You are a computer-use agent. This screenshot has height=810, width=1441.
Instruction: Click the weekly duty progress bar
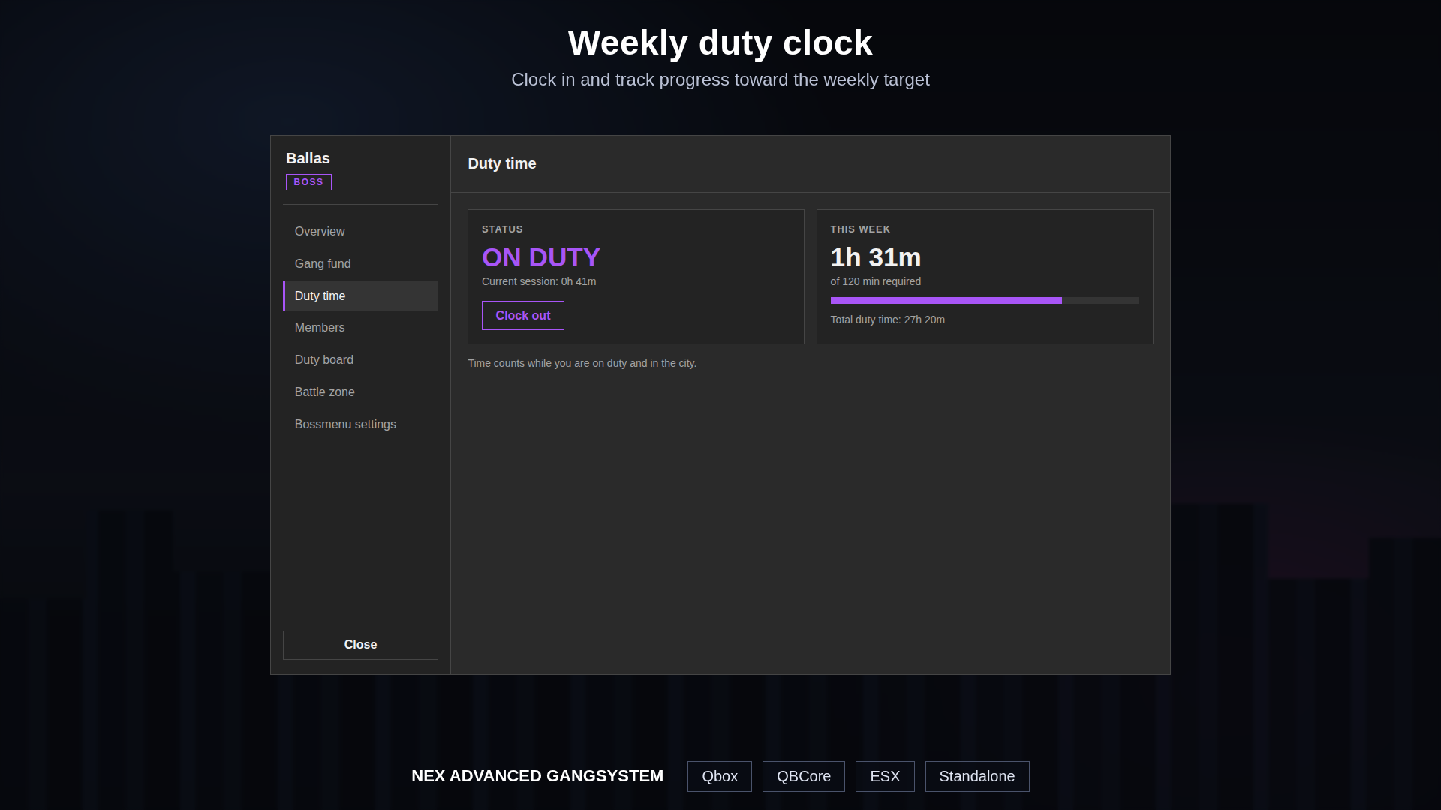pyautogui.click(x=985, y=301)
